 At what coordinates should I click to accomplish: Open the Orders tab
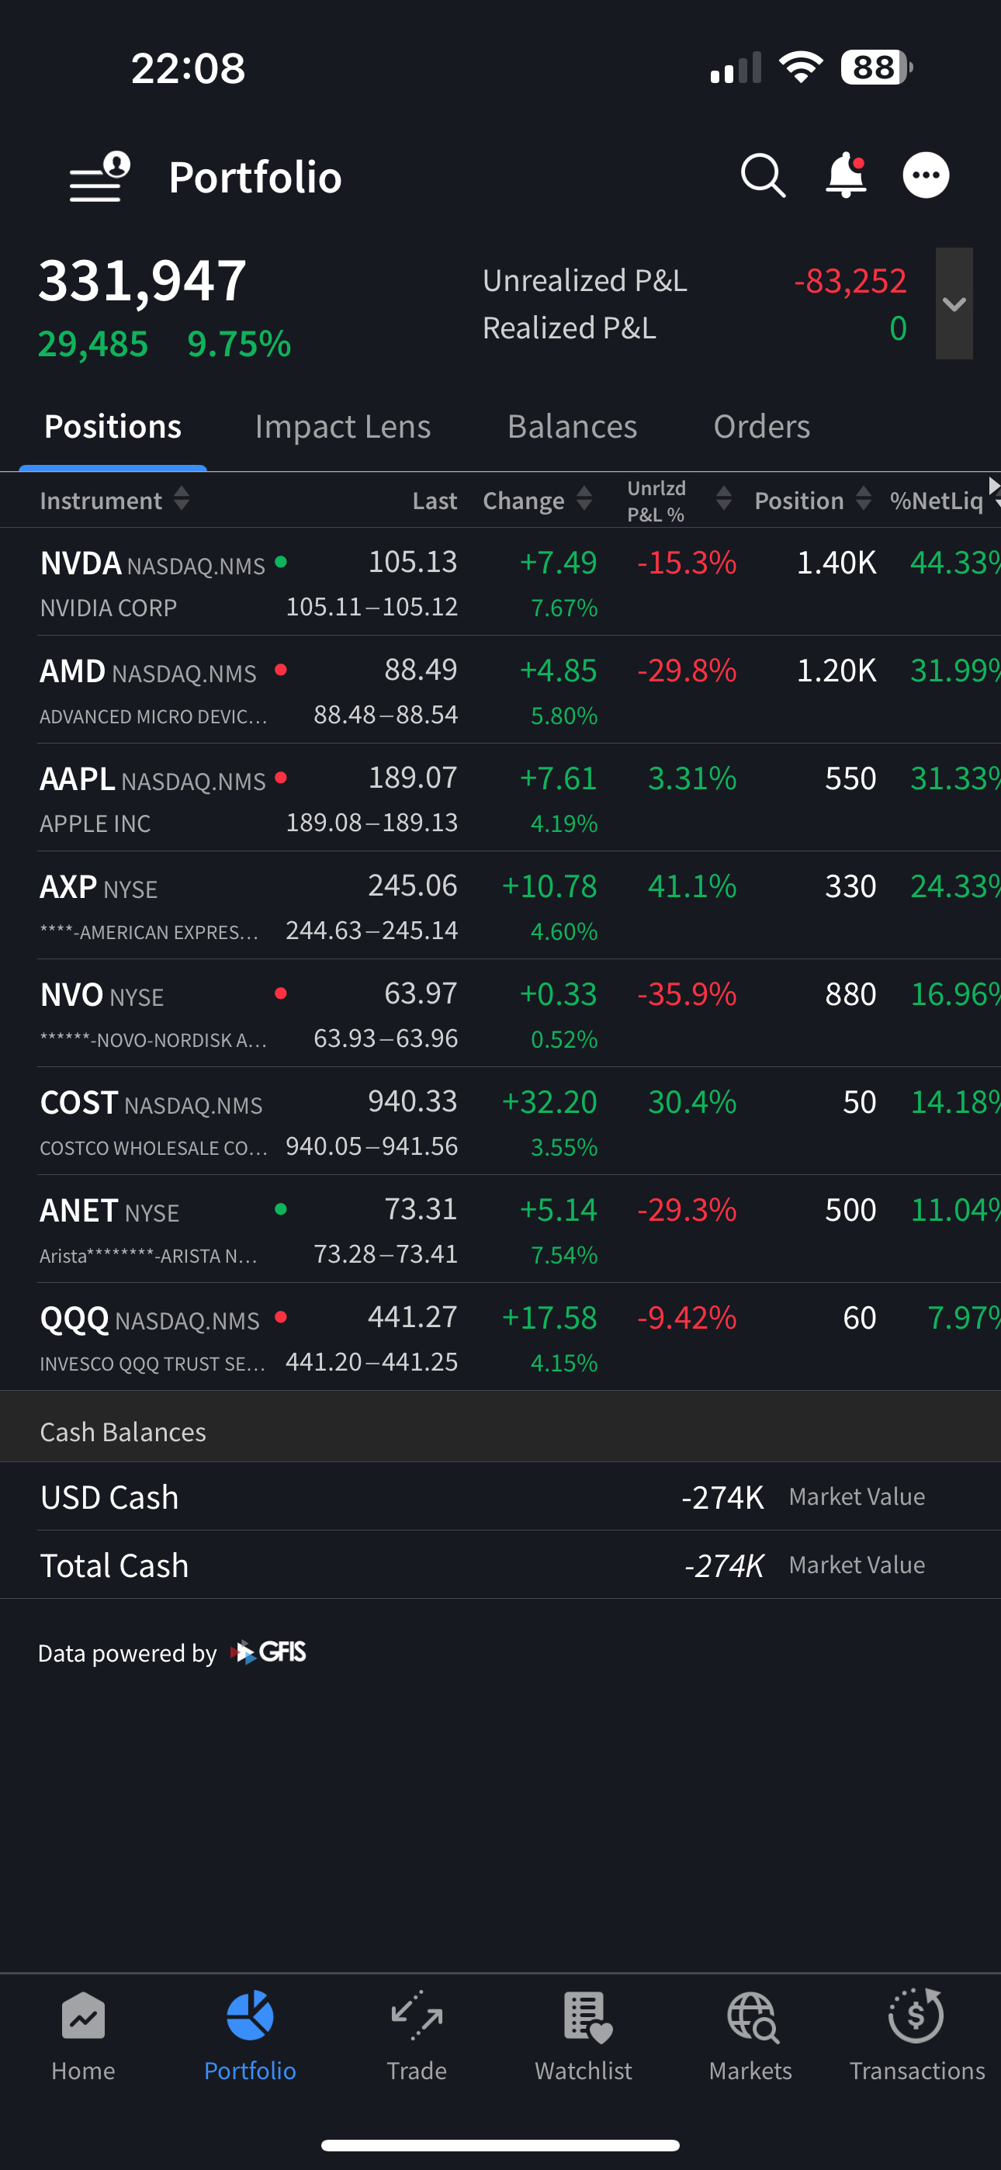pos(762,427)
